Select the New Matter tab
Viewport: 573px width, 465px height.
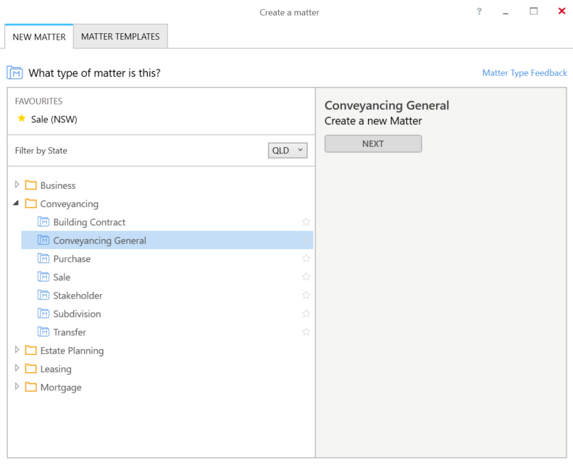click(39, 36)
